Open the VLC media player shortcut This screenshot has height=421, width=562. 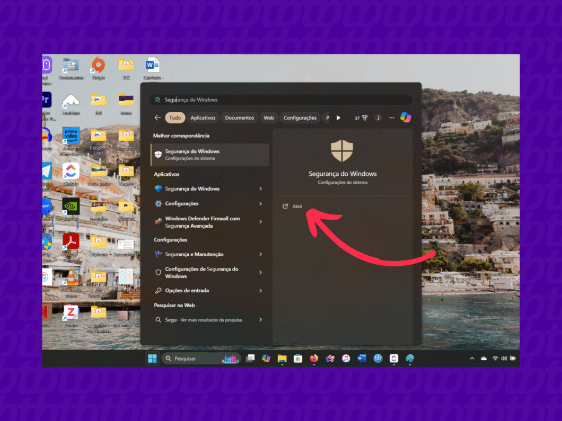click(x=71, y=283)
